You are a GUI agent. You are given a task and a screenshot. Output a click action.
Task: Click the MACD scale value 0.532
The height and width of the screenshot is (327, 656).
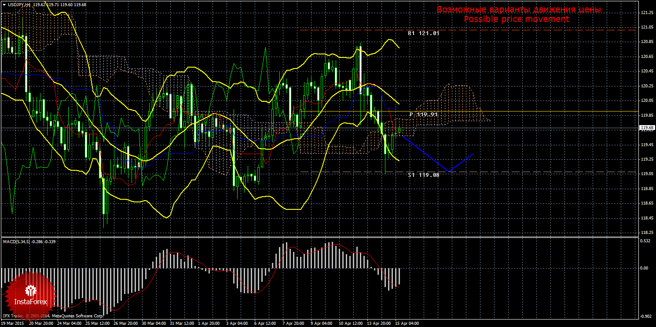tap(645, 241)
